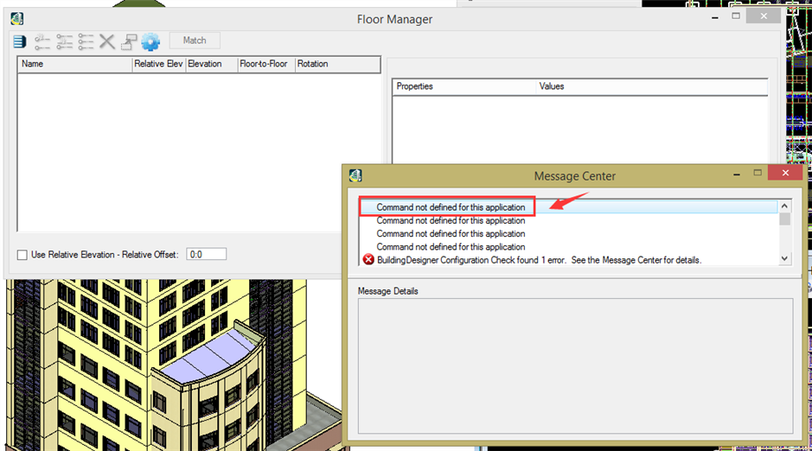812x451 pixels.
Task: Click the Message Center scroll down arrow
Action: pyautogui.click(x=784, y=258)
